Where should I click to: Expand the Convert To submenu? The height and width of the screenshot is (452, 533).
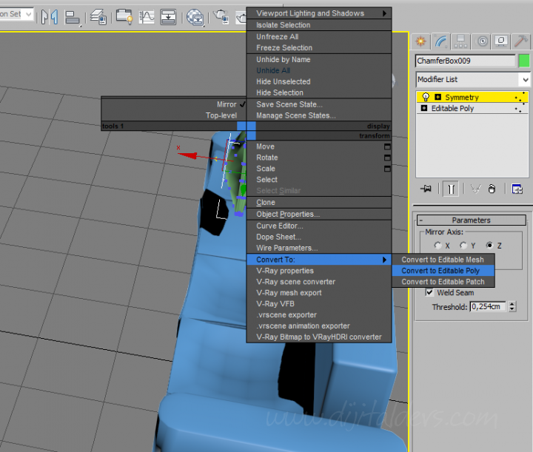click(x=319, y=260)
